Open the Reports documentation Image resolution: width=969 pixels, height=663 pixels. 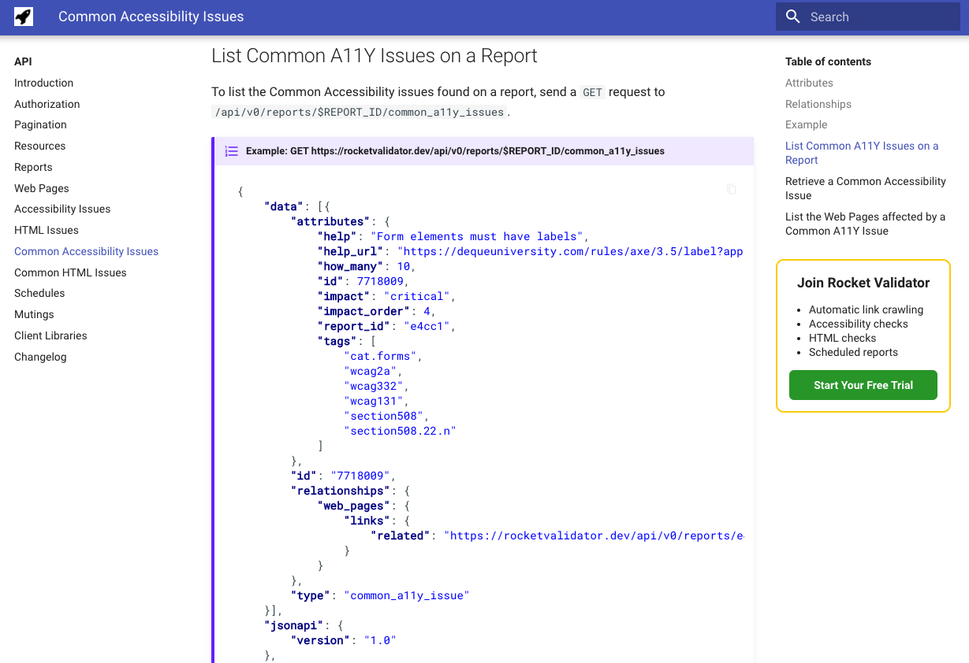click(x=33, y=167)
